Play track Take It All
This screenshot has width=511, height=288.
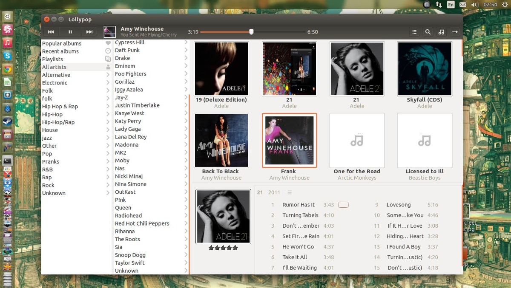[x=295, y=257]
